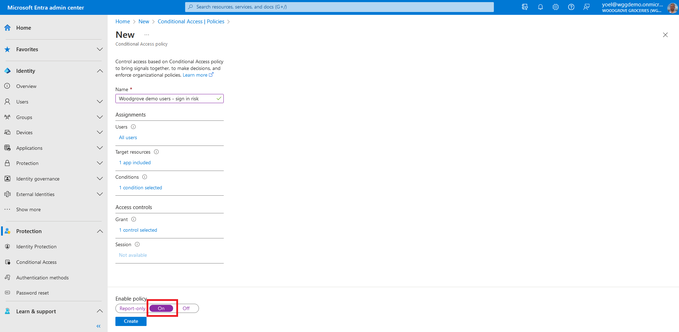679x332 pixels.
Task: Click the policy Name input field
Action: pos(166,99)
